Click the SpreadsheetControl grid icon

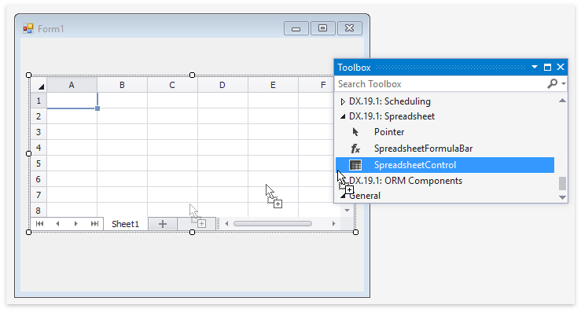pos(355,165)
